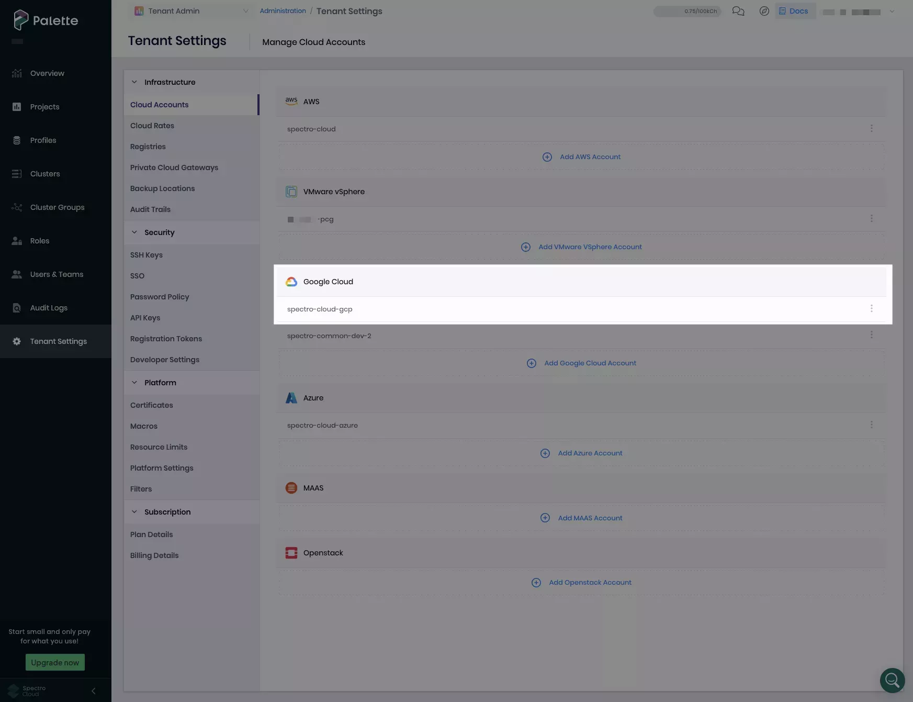Open search with the magnifier icon
This screenshot has height=702, width=913.
click(892, 680)
